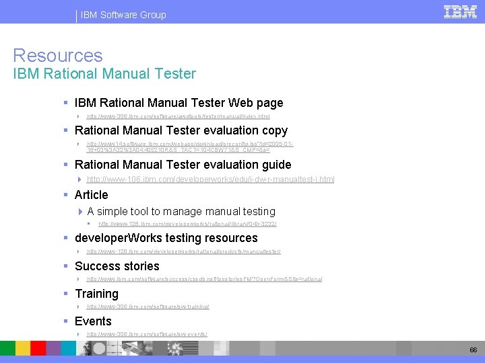Select the IBM Rational Manual Tester subtitle
The height and width of the screenshot is (363, 485).
click(104, 74)
